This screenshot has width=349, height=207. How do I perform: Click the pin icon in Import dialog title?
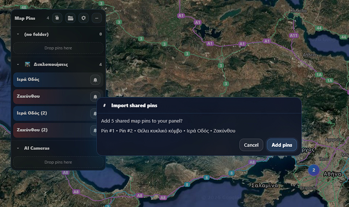click(x=104, y=106)
